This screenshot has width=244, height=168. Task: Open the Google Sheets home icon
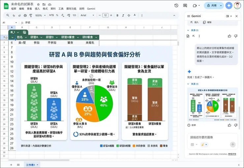[6, 6]
